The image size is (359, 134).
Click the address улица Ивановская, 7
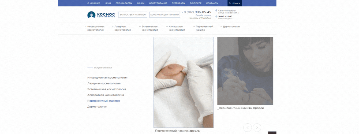click(x=229, y=13)
